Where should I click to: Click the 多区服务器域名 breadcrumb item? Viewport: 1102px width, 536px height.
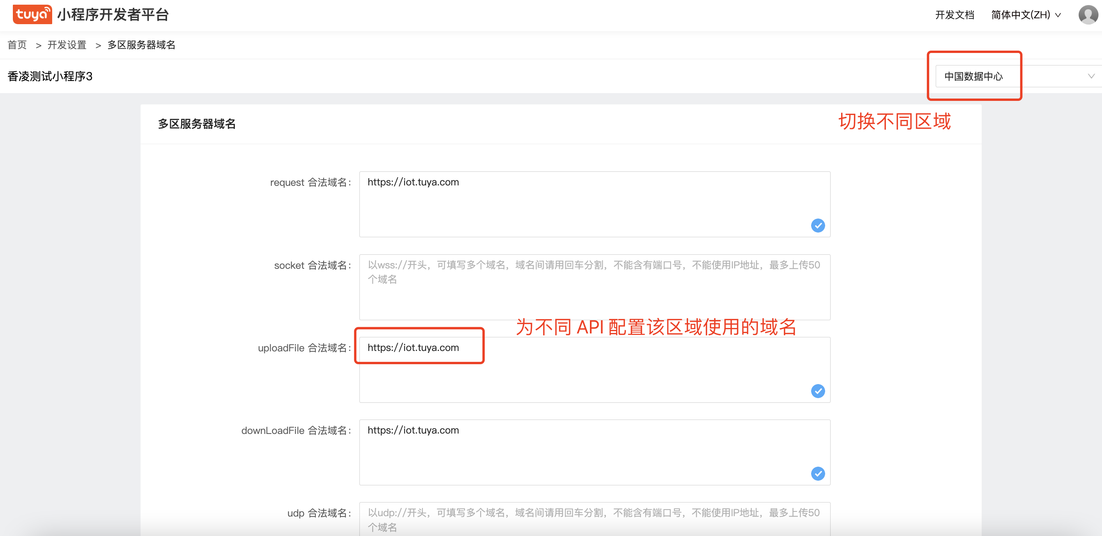coord(141,45)
